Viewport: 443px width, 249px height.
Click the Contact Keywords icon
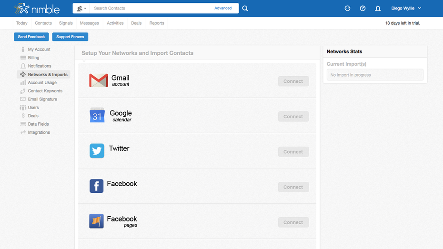pos(23,91)
